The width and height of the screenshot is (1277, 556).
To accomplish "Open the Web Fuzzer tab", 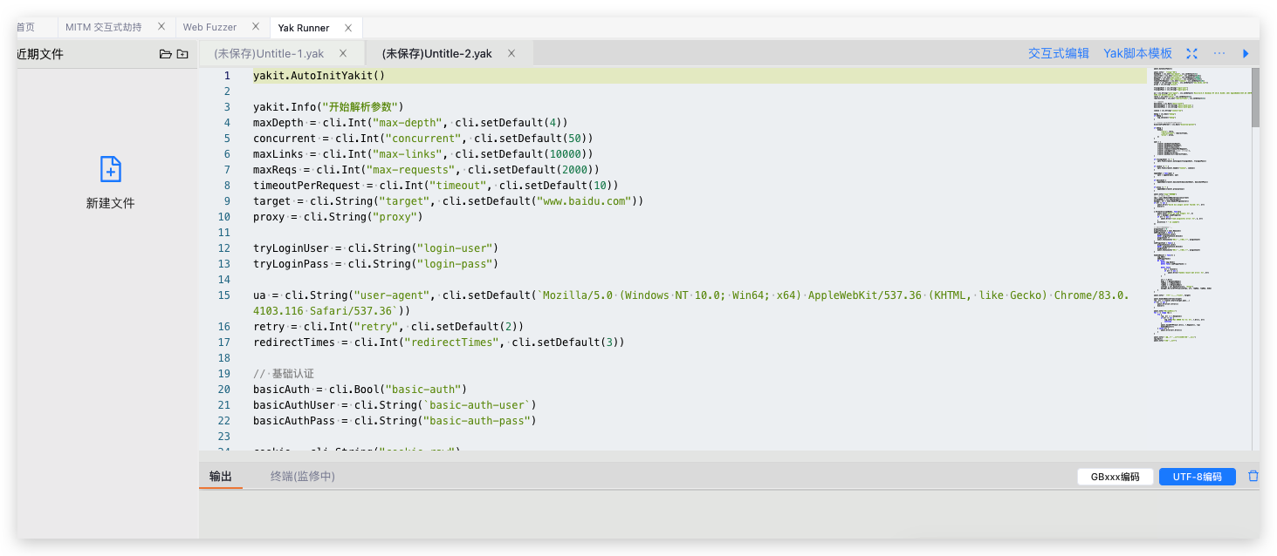I will pos(209,28).
